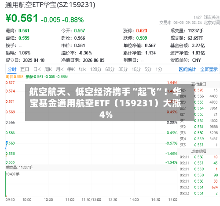The image size is (220, 206).
Task: Click the 成立日 date 2025-04-18
Action: 33,60
